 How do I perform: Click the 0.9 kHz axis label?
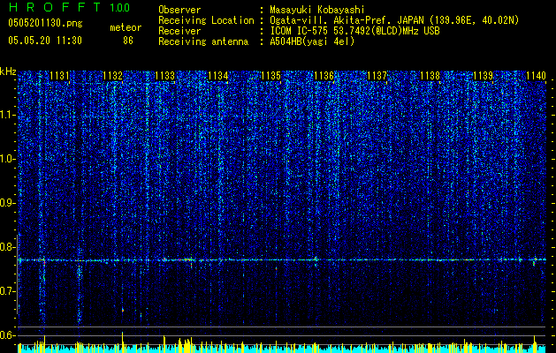8,203
